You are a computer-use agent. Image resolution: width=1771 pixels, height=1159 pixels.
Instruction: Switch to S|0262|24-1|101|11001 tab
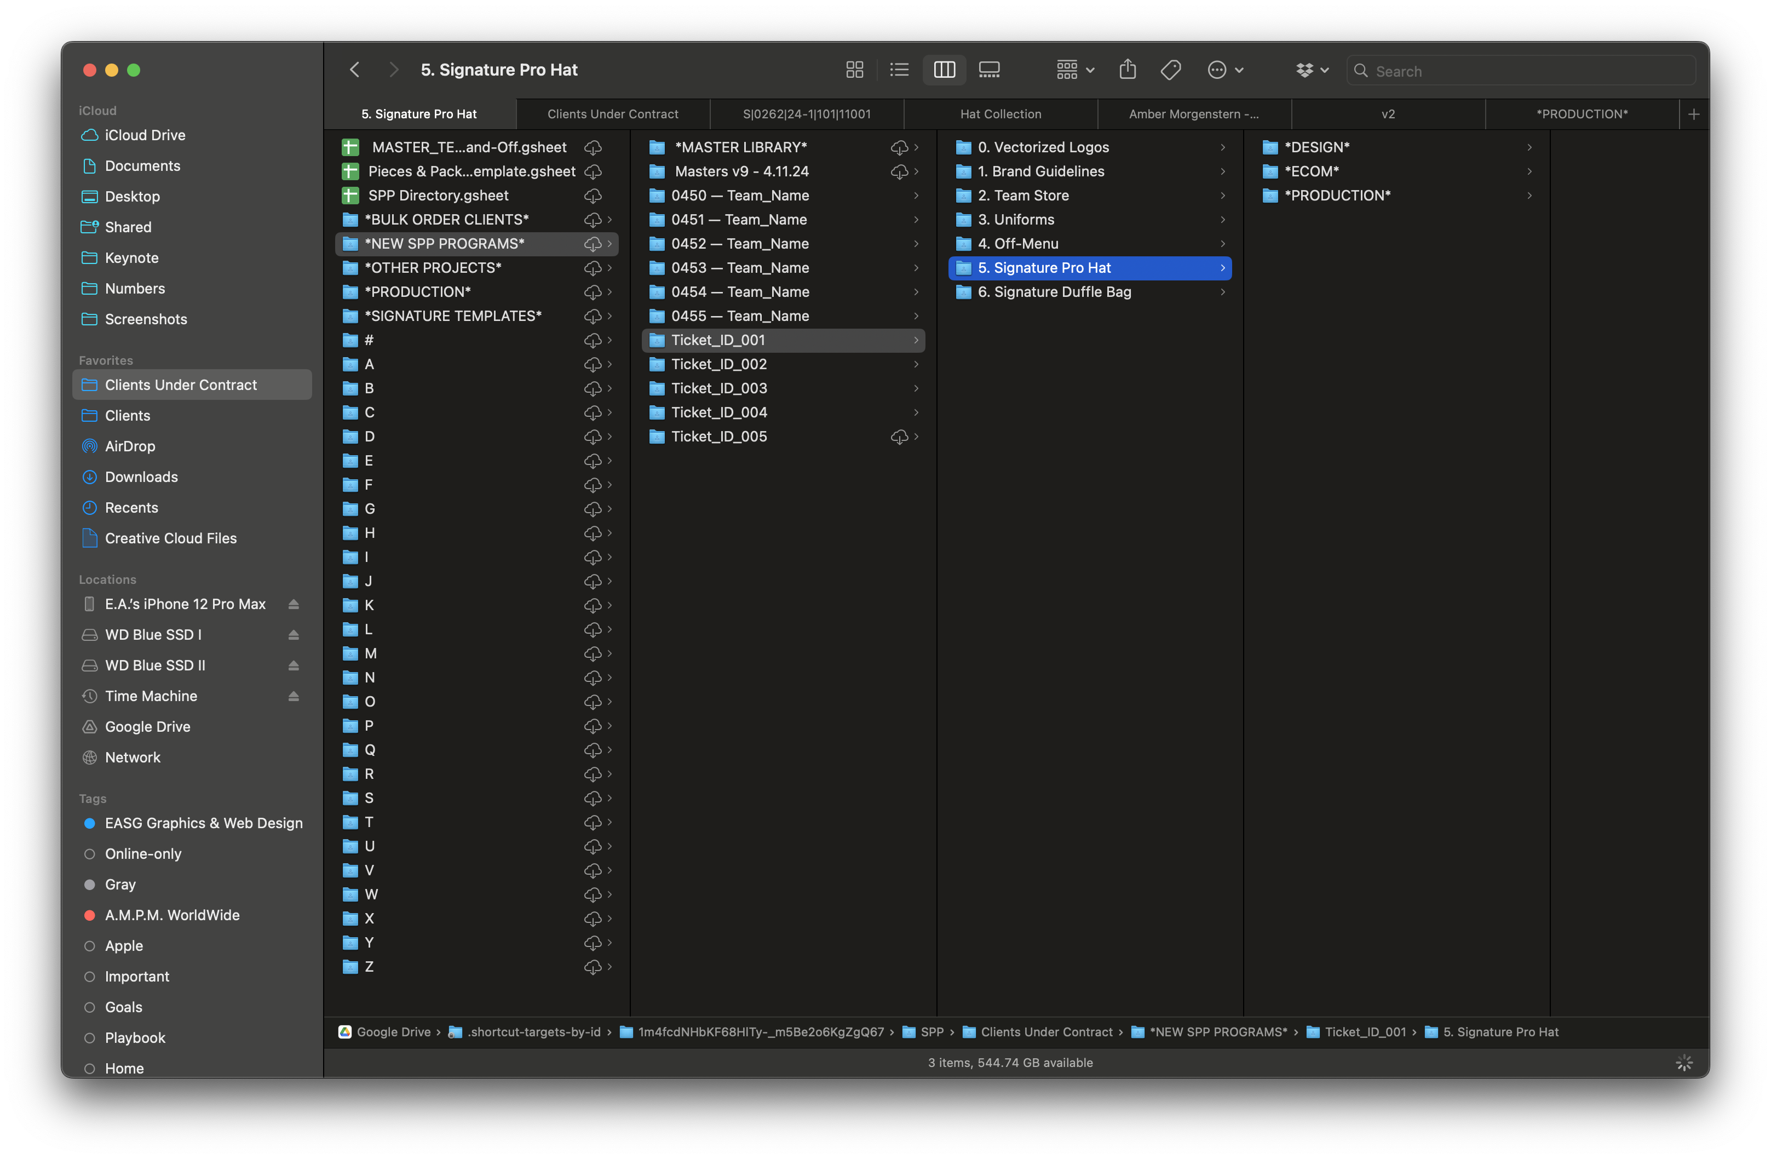(807, 114)
